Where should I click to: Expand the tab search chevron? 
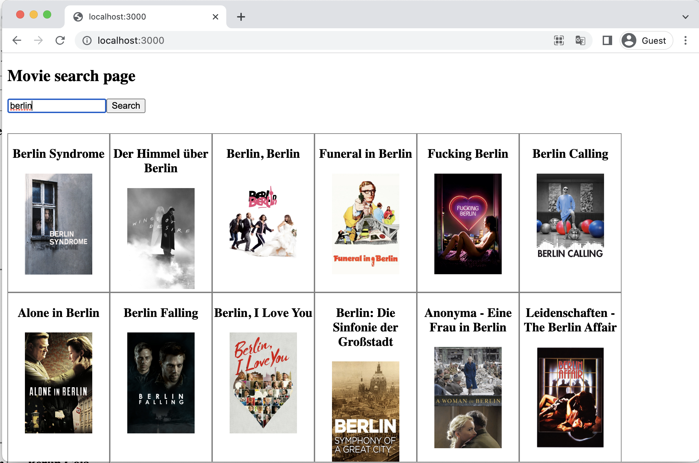coord(686,17)
